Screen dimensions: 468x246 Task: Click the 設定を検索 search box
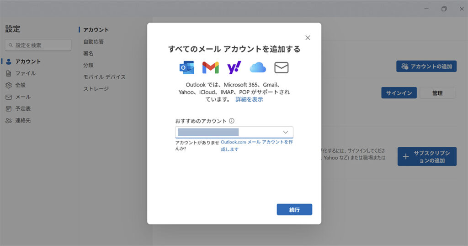coord(38,45)
